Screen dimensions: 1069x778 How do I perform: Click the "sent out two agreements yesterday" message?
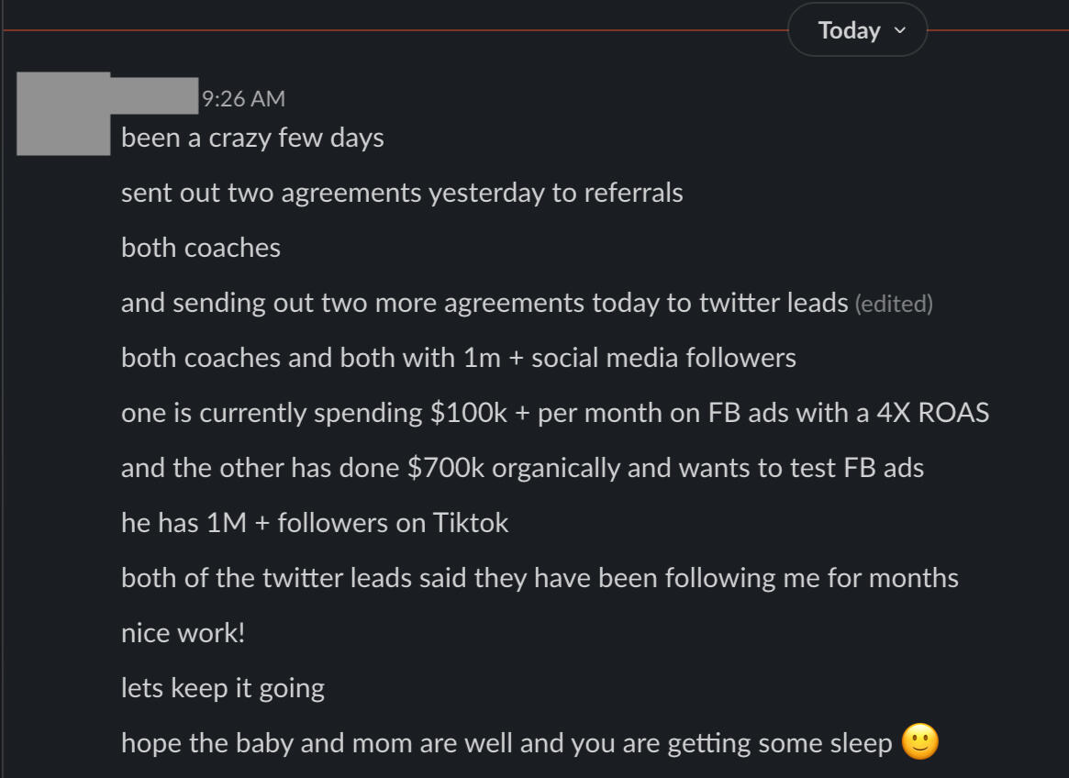(x=402, y=194)
